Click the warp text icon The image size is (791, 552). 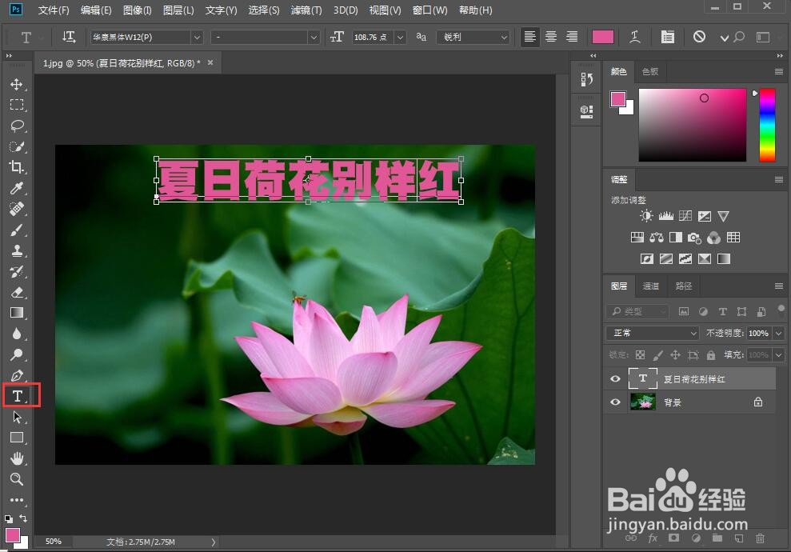click(635, 37)
